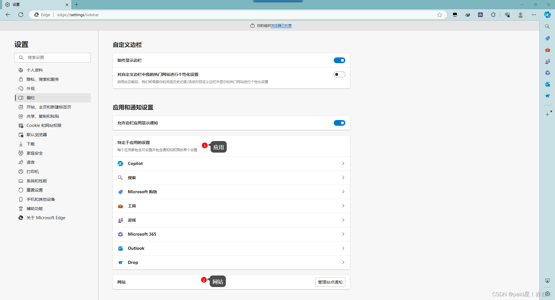Select the 设置 browser tab
The image size is (555, 300).
[36, 5]
